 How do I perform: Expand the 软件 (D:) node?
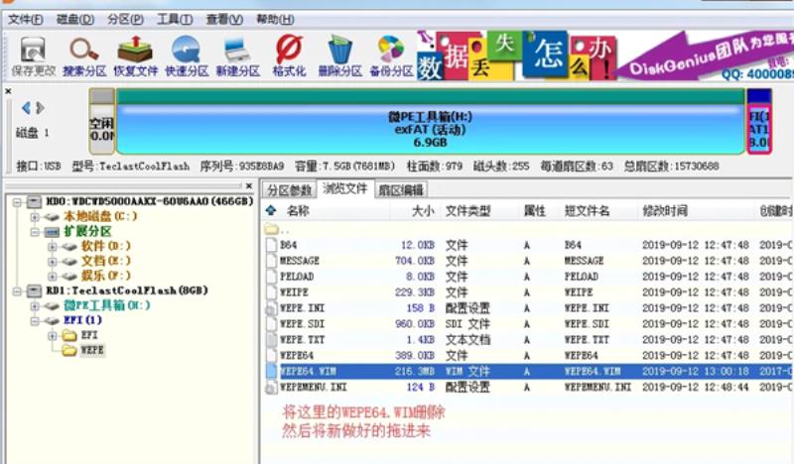[53, 247]
